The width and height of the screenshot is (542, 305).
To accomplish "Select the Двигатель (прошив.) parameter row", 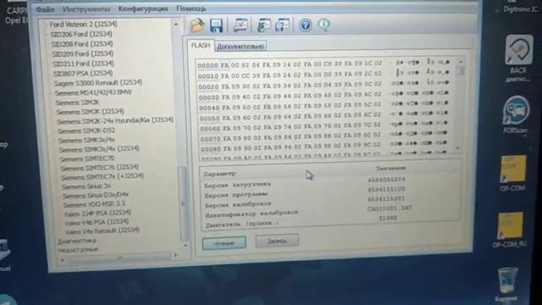I will [x=301, y=221].
